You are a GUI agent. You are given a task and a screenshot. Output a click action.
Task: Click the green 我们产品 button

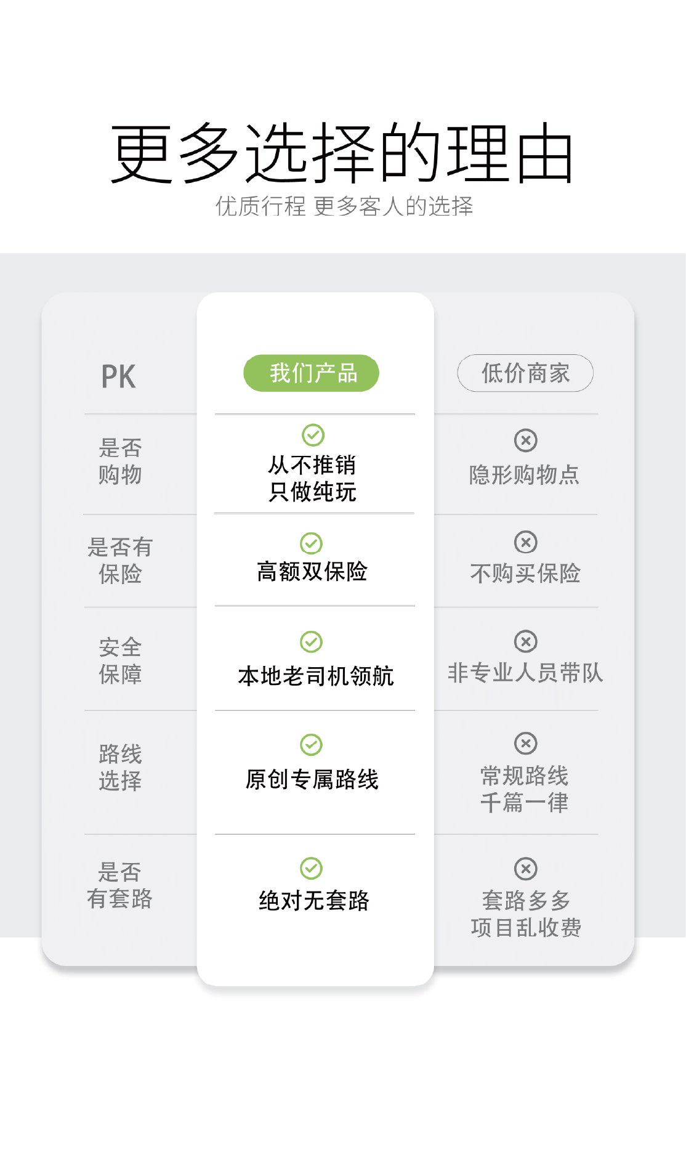[312, 373]
